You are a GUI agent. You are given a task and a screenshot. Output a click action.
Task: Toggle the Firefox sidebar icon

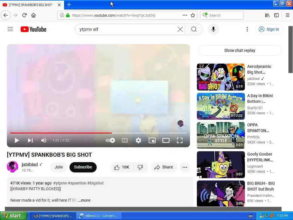pos(276,15)
